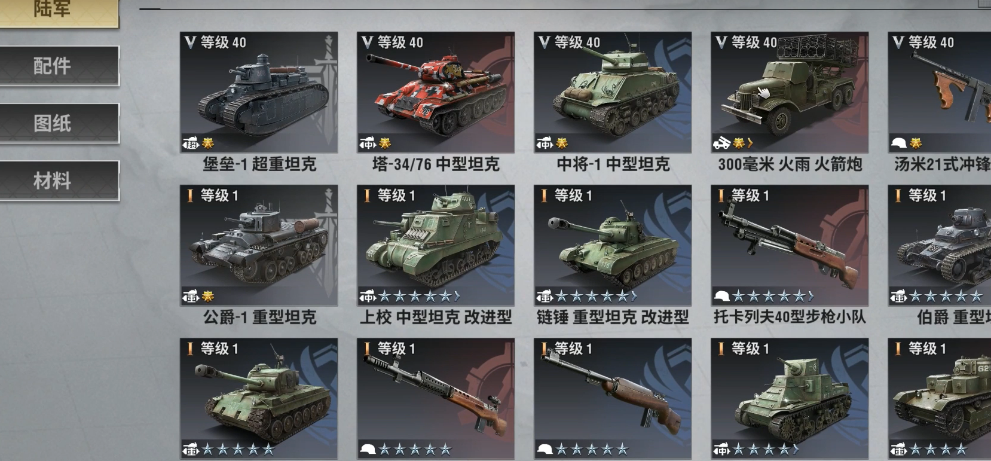Image resolution: width=991 pixels, height=461 pixels.
Task: Click the helmet infantry icon on 托卡列夫40型 card
Action: click(722, 296)
